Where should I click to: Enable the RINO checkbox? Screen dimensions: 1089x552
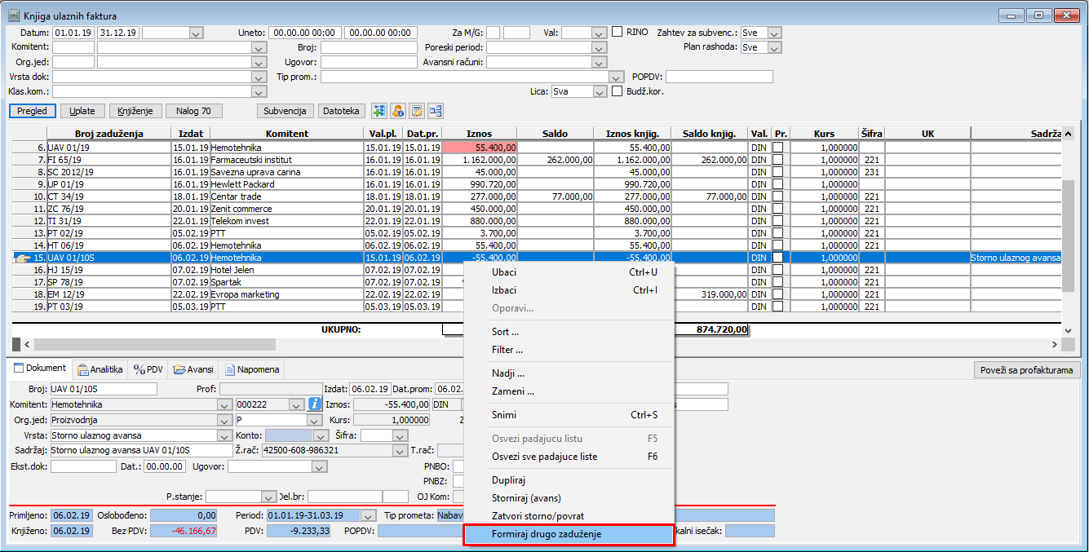pos(618,32)
